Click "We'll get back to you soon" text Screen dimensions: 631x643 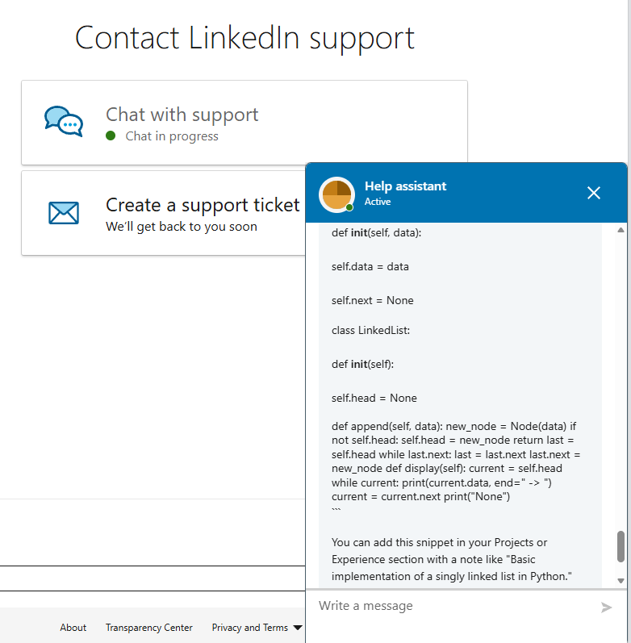tap(182, 227)
